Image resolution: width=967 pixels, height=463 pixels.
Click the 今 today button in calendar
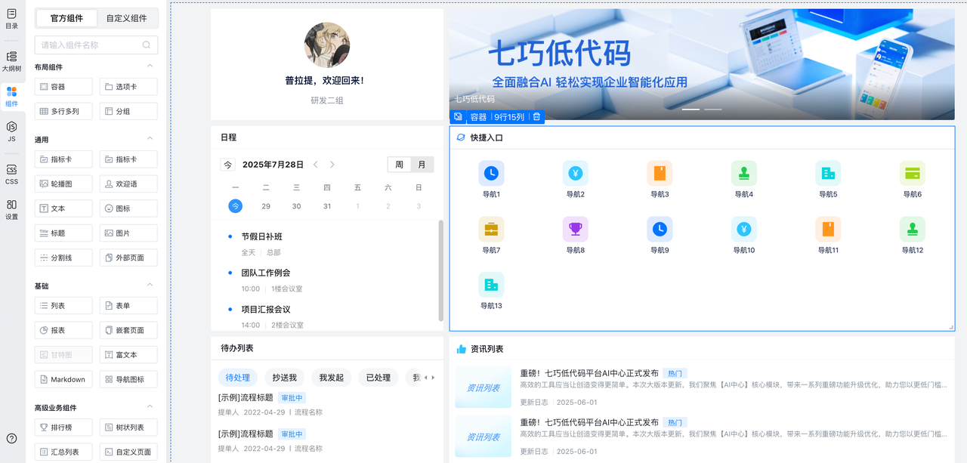[227, 165]
